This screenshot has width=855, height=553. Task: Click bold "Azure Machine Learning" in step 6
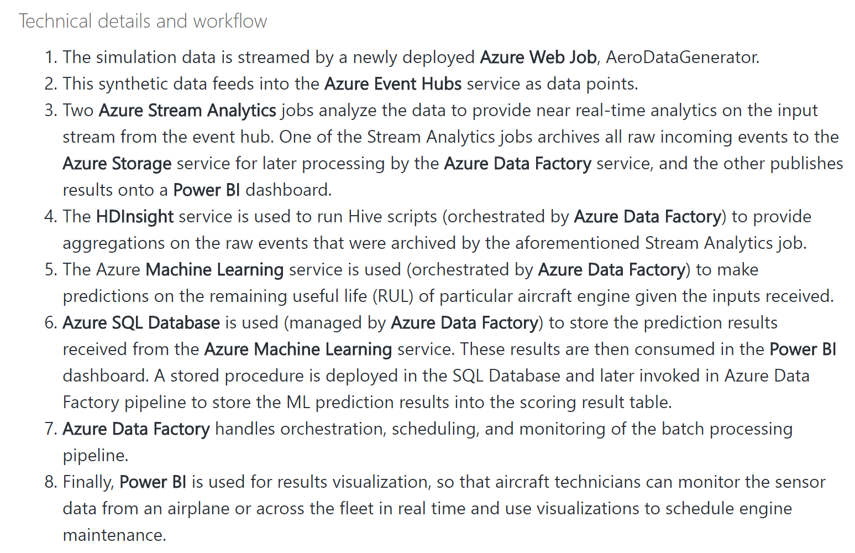pyautogui.click(x=298, y=349)
